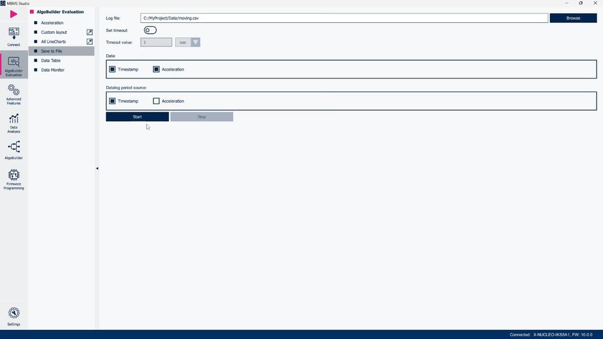The width and height of the screenshot is (603, 339).
Task: Minimize the MEMS Studio window
Action: click(x=566, y=3)
